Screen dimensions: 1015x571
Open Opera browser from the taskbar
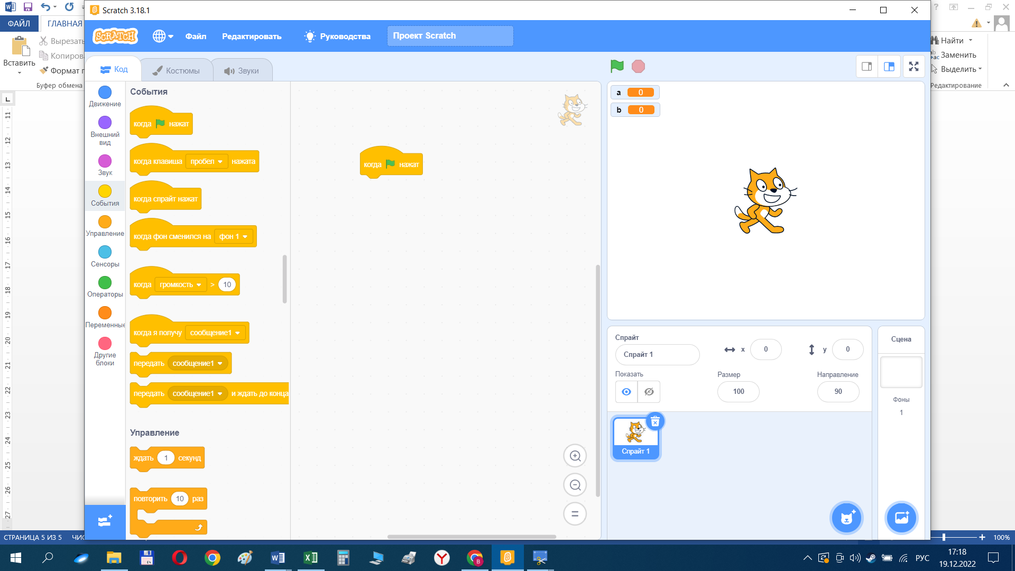[x=179, y=557]
